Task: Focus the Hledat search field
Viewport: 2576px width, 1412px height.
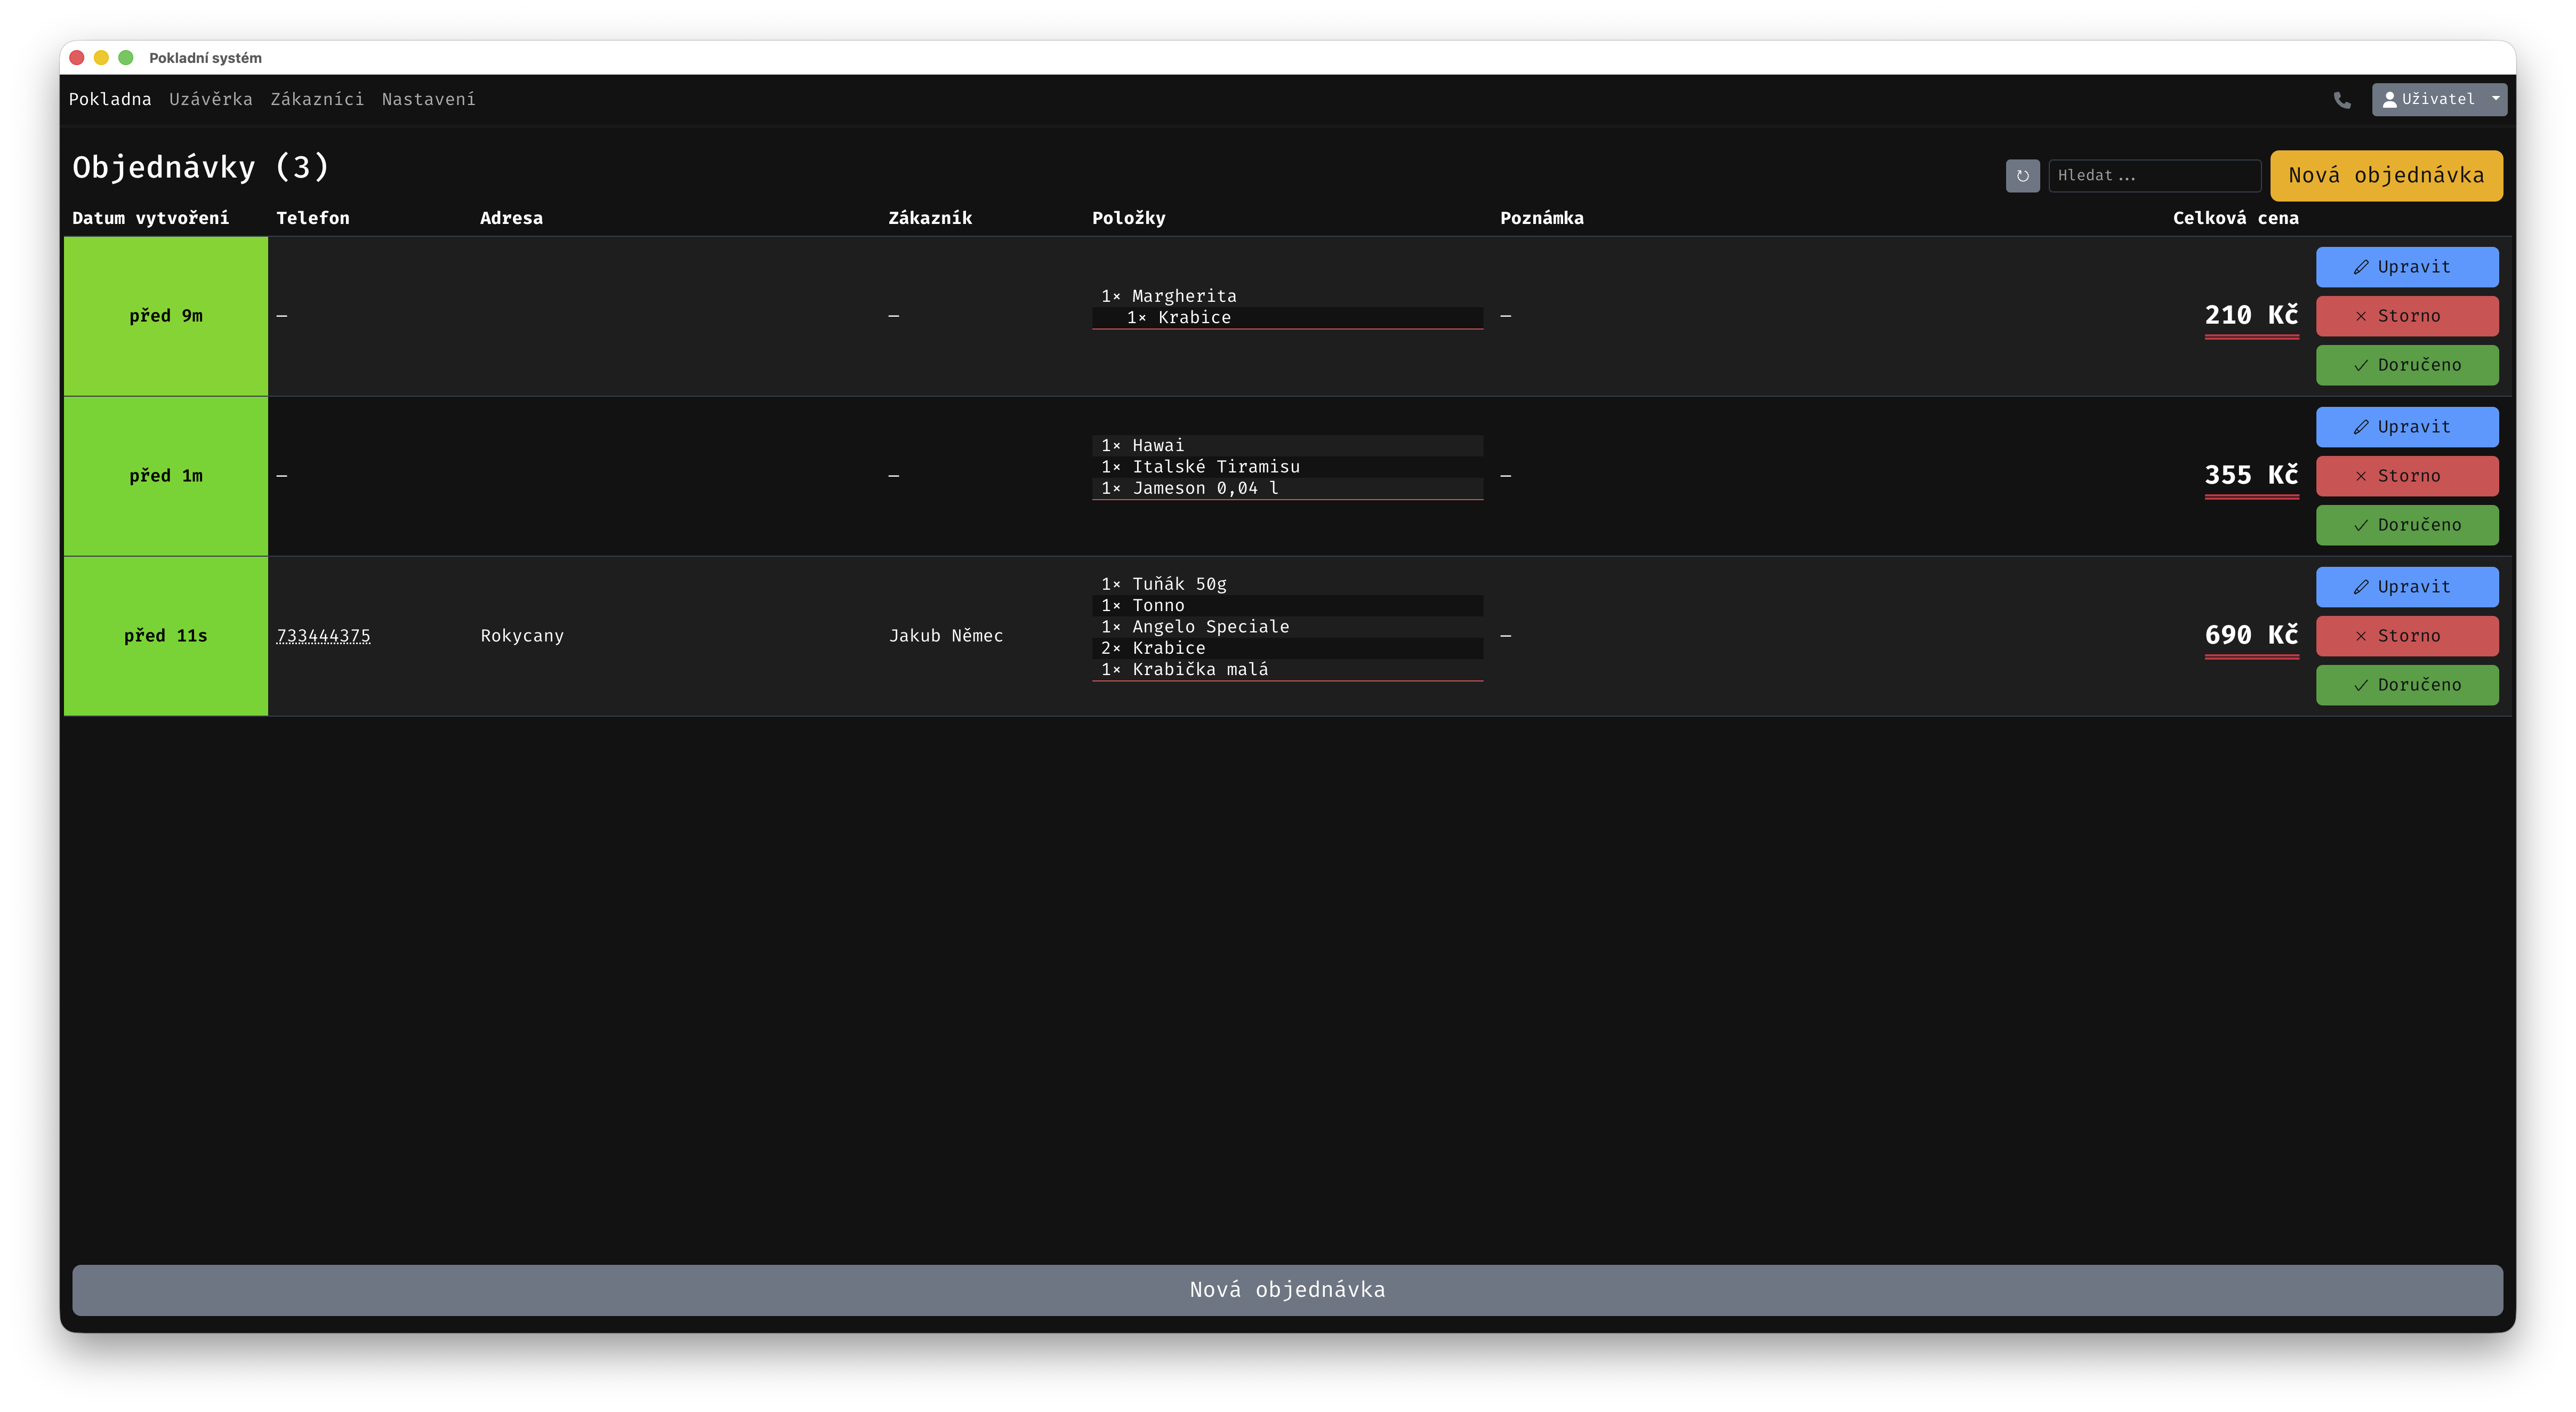Action: [2153, 176]
